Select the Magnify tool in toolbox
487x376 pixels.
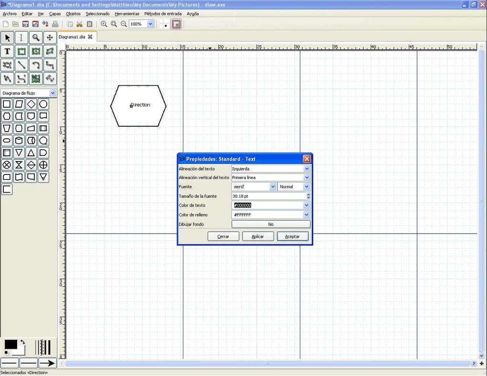36,38
